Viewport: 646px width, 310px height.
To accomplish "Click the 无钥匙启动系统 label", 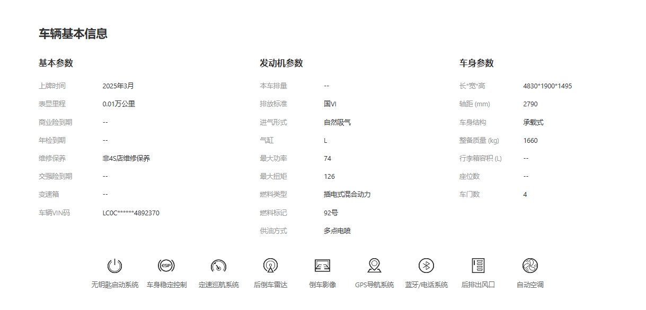I will [114, 285].
